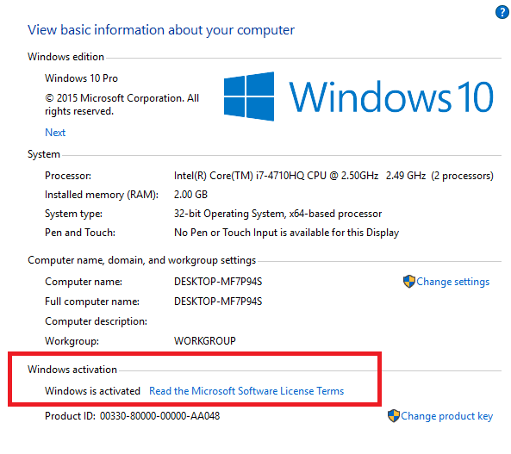Click the Windows activation section header
511x454 pixels.
72,370
